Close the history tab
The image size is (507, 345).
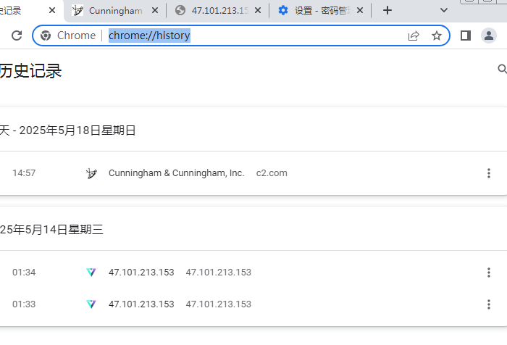point(52,10)
